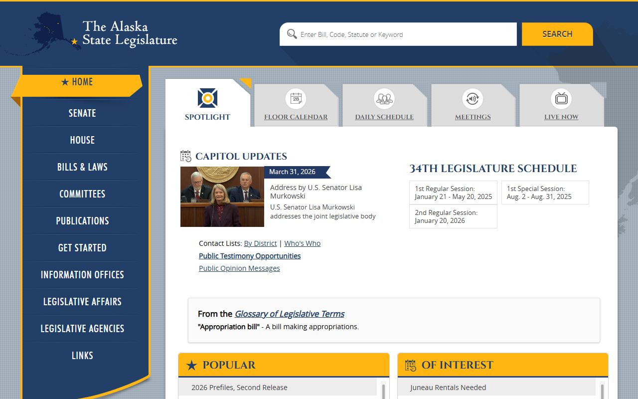Viewport: 638px width, 399px height.
Task: Open Information Offices menu item
Action: pos(82,275)
